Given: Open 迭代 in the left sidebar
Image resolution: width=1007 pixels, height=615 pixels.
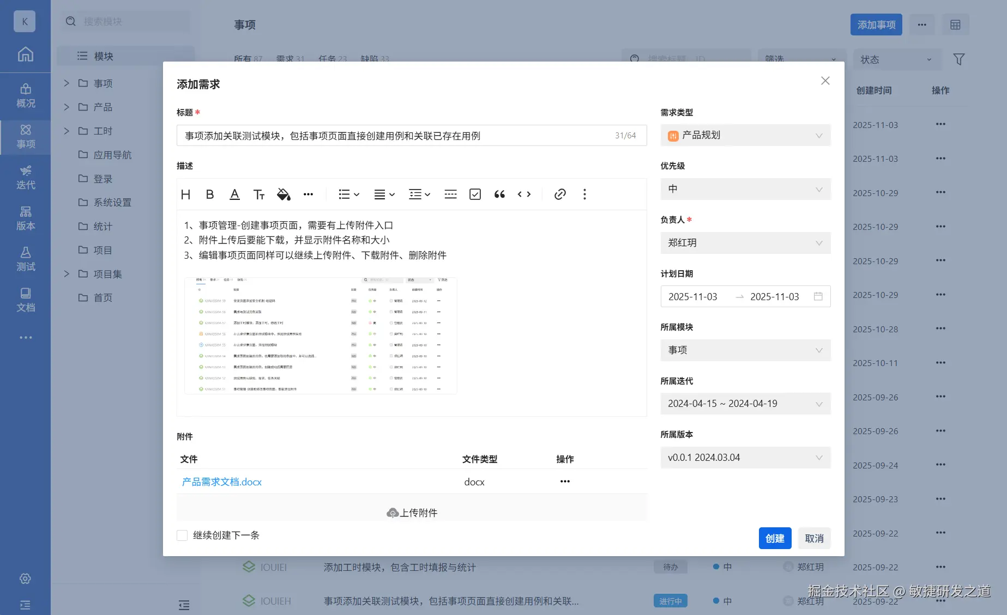Looking at the screenshot, I should pyautogui.click(x=25, y=178).
